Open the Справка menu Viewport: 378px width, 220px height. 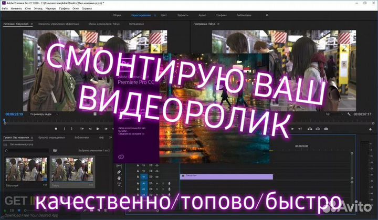point(87,8)
